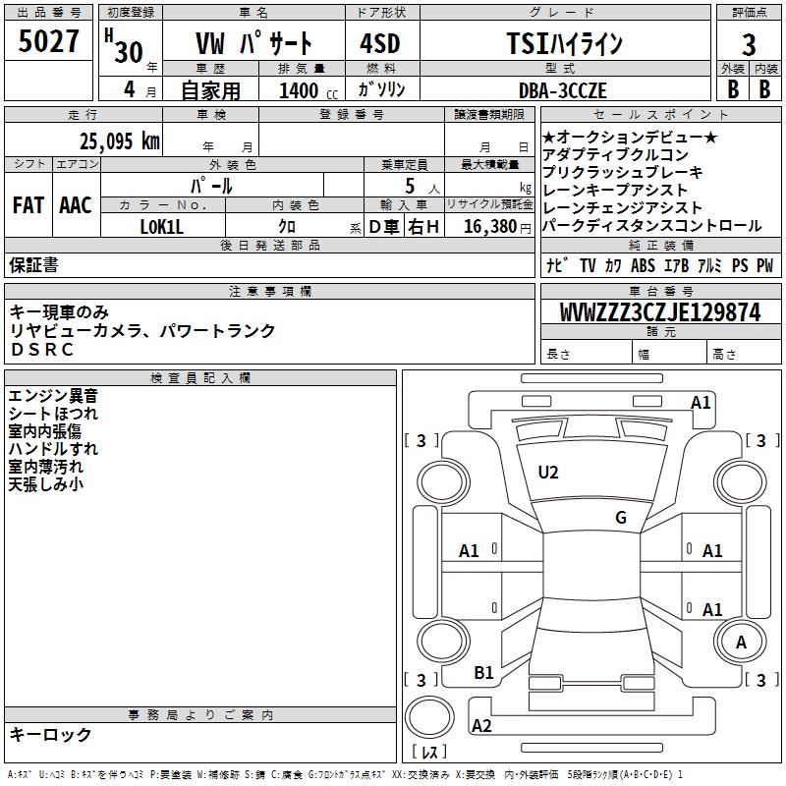Click the エアB equipment code
The image size is (786, 786).
677,265
